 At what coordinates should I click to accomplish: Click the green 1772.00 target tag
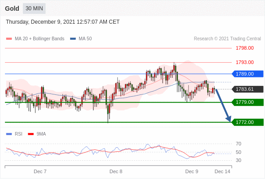pyautogui.click(x=247, y=122)
